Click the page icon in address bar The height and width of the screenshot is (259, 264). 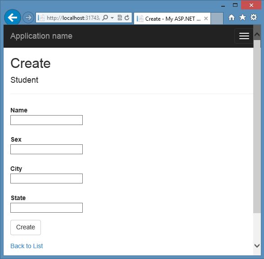(x=41, y=18)
